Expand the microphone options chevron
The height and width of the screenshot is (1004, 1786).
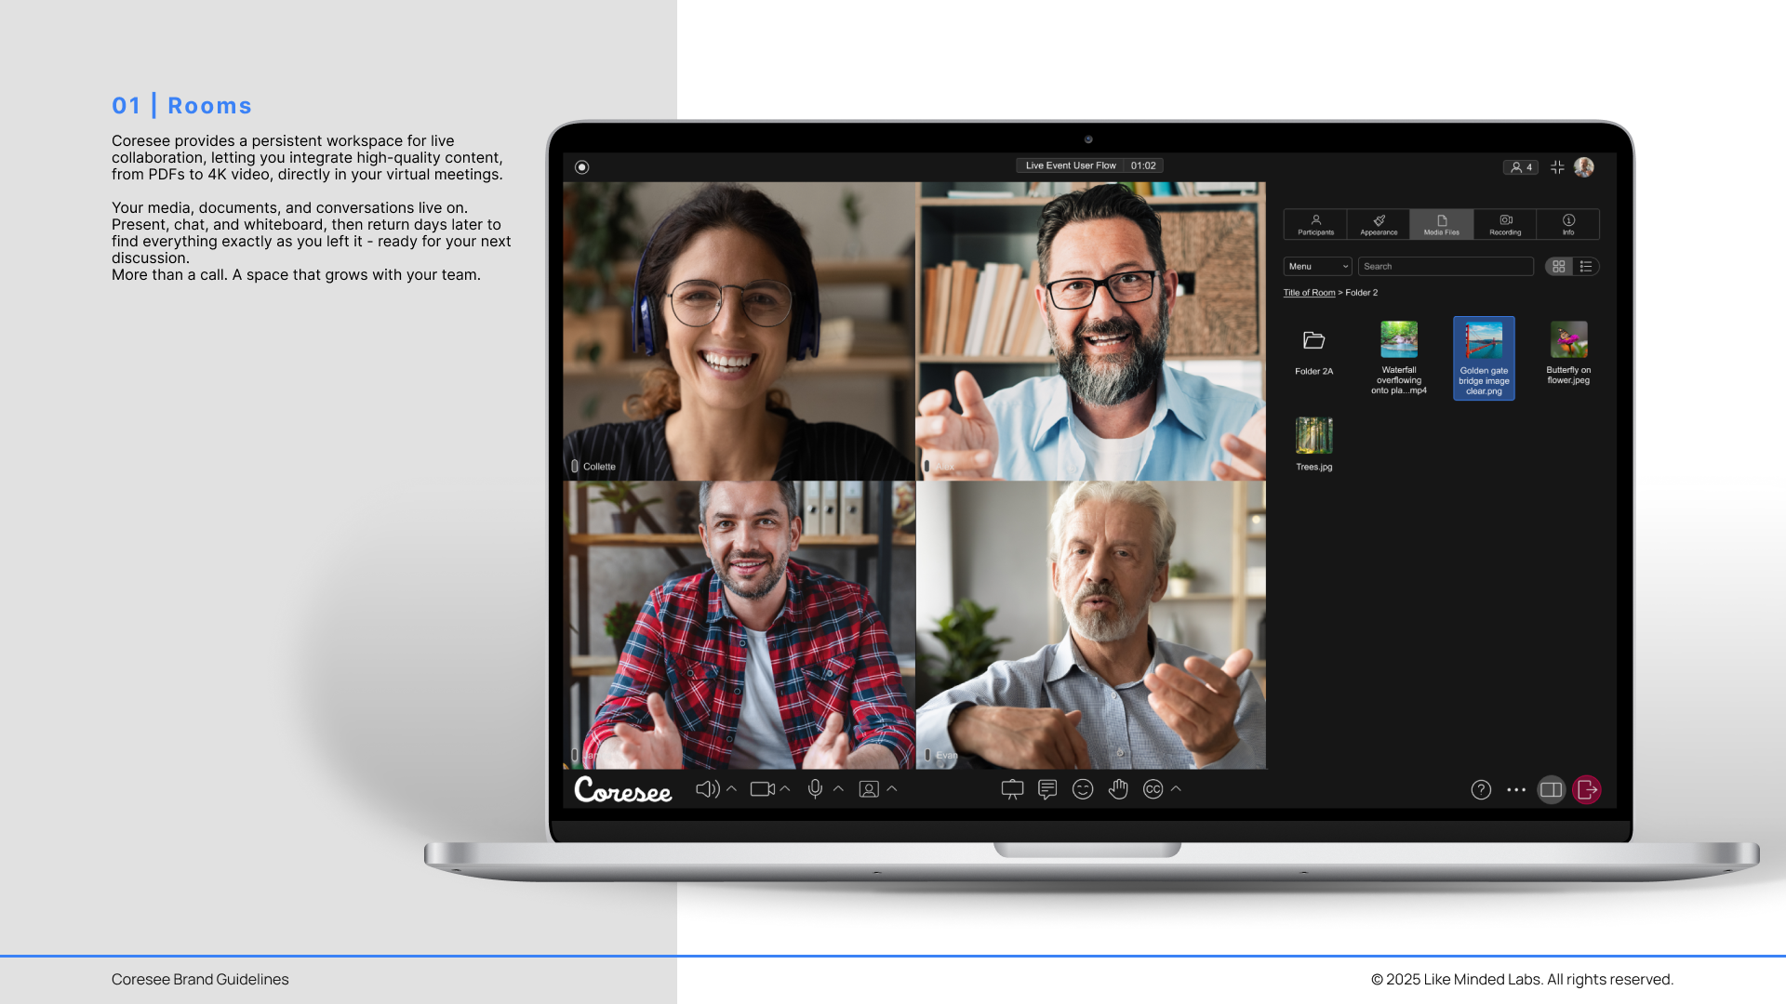pos(838,789)
